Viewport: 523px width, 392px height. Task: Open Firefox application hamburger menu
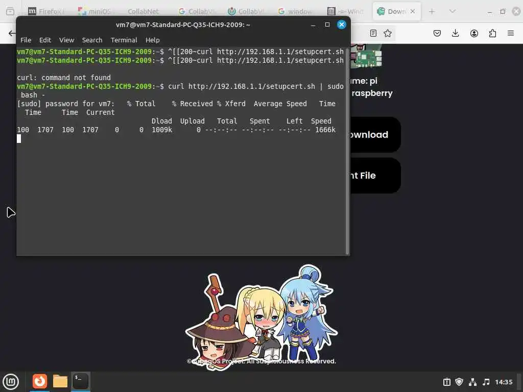pyautogui.click(x=511, y=33)
